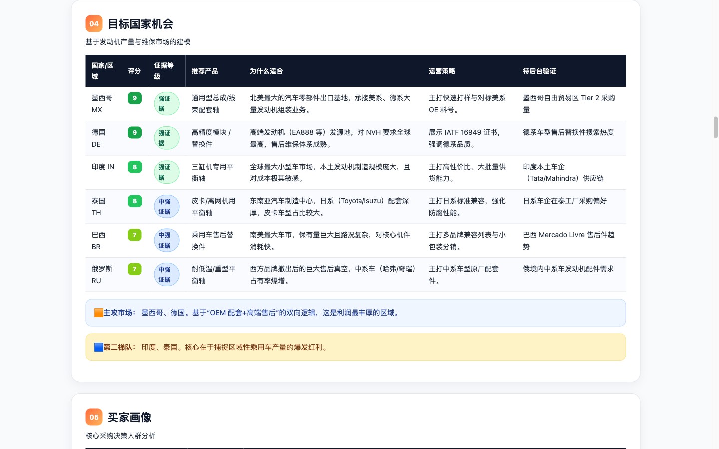Click the yellow 第二梯队 callout box
Screen dimensions: 719x449
[x=356, y=347]
